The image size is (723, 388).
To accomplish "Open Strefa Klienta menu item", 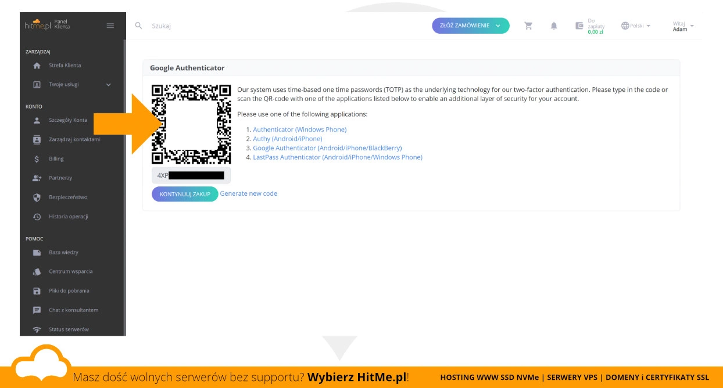I will 65,65.
